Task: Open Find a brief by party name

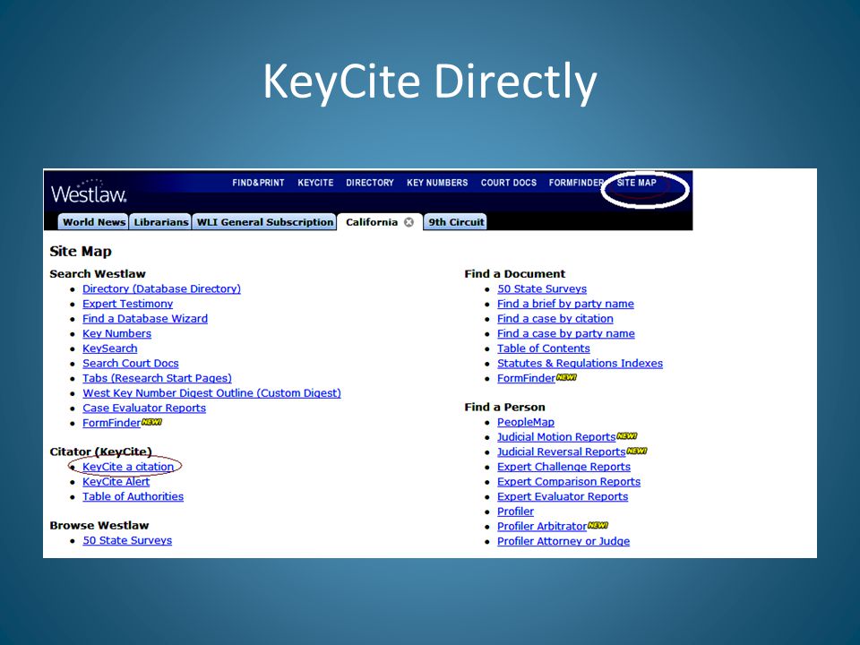Action: [x=565, y=304]
